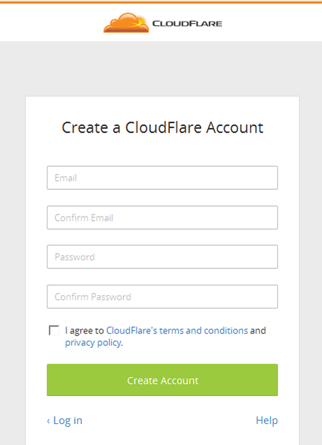Click the white header bar beside logo
322x445 pixels.
(x=269, y=22)
